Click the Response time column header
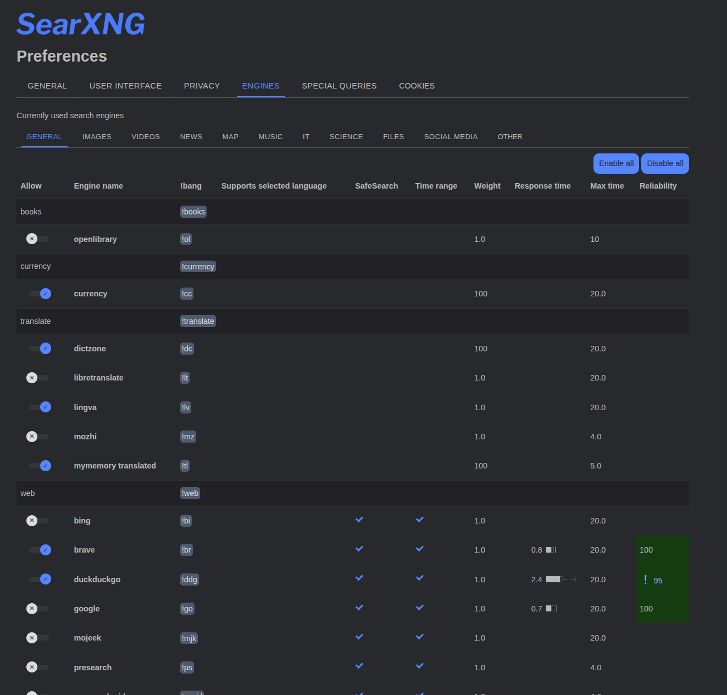Image resolution: width=727 pixels, height=695 pixels. click(x=542, y=186)
